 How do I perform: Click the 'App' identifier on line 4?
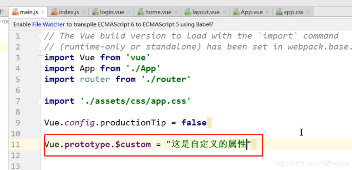tap(87, 68)
